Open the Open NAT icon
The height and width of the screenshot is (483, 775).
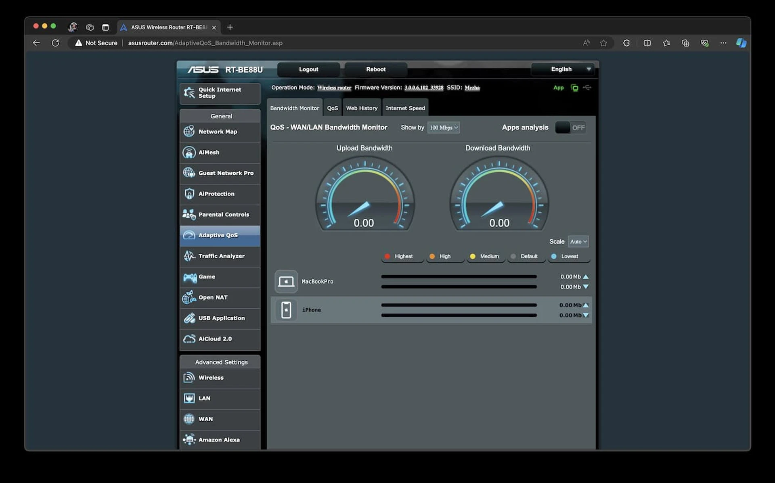(x=189, y=297)
